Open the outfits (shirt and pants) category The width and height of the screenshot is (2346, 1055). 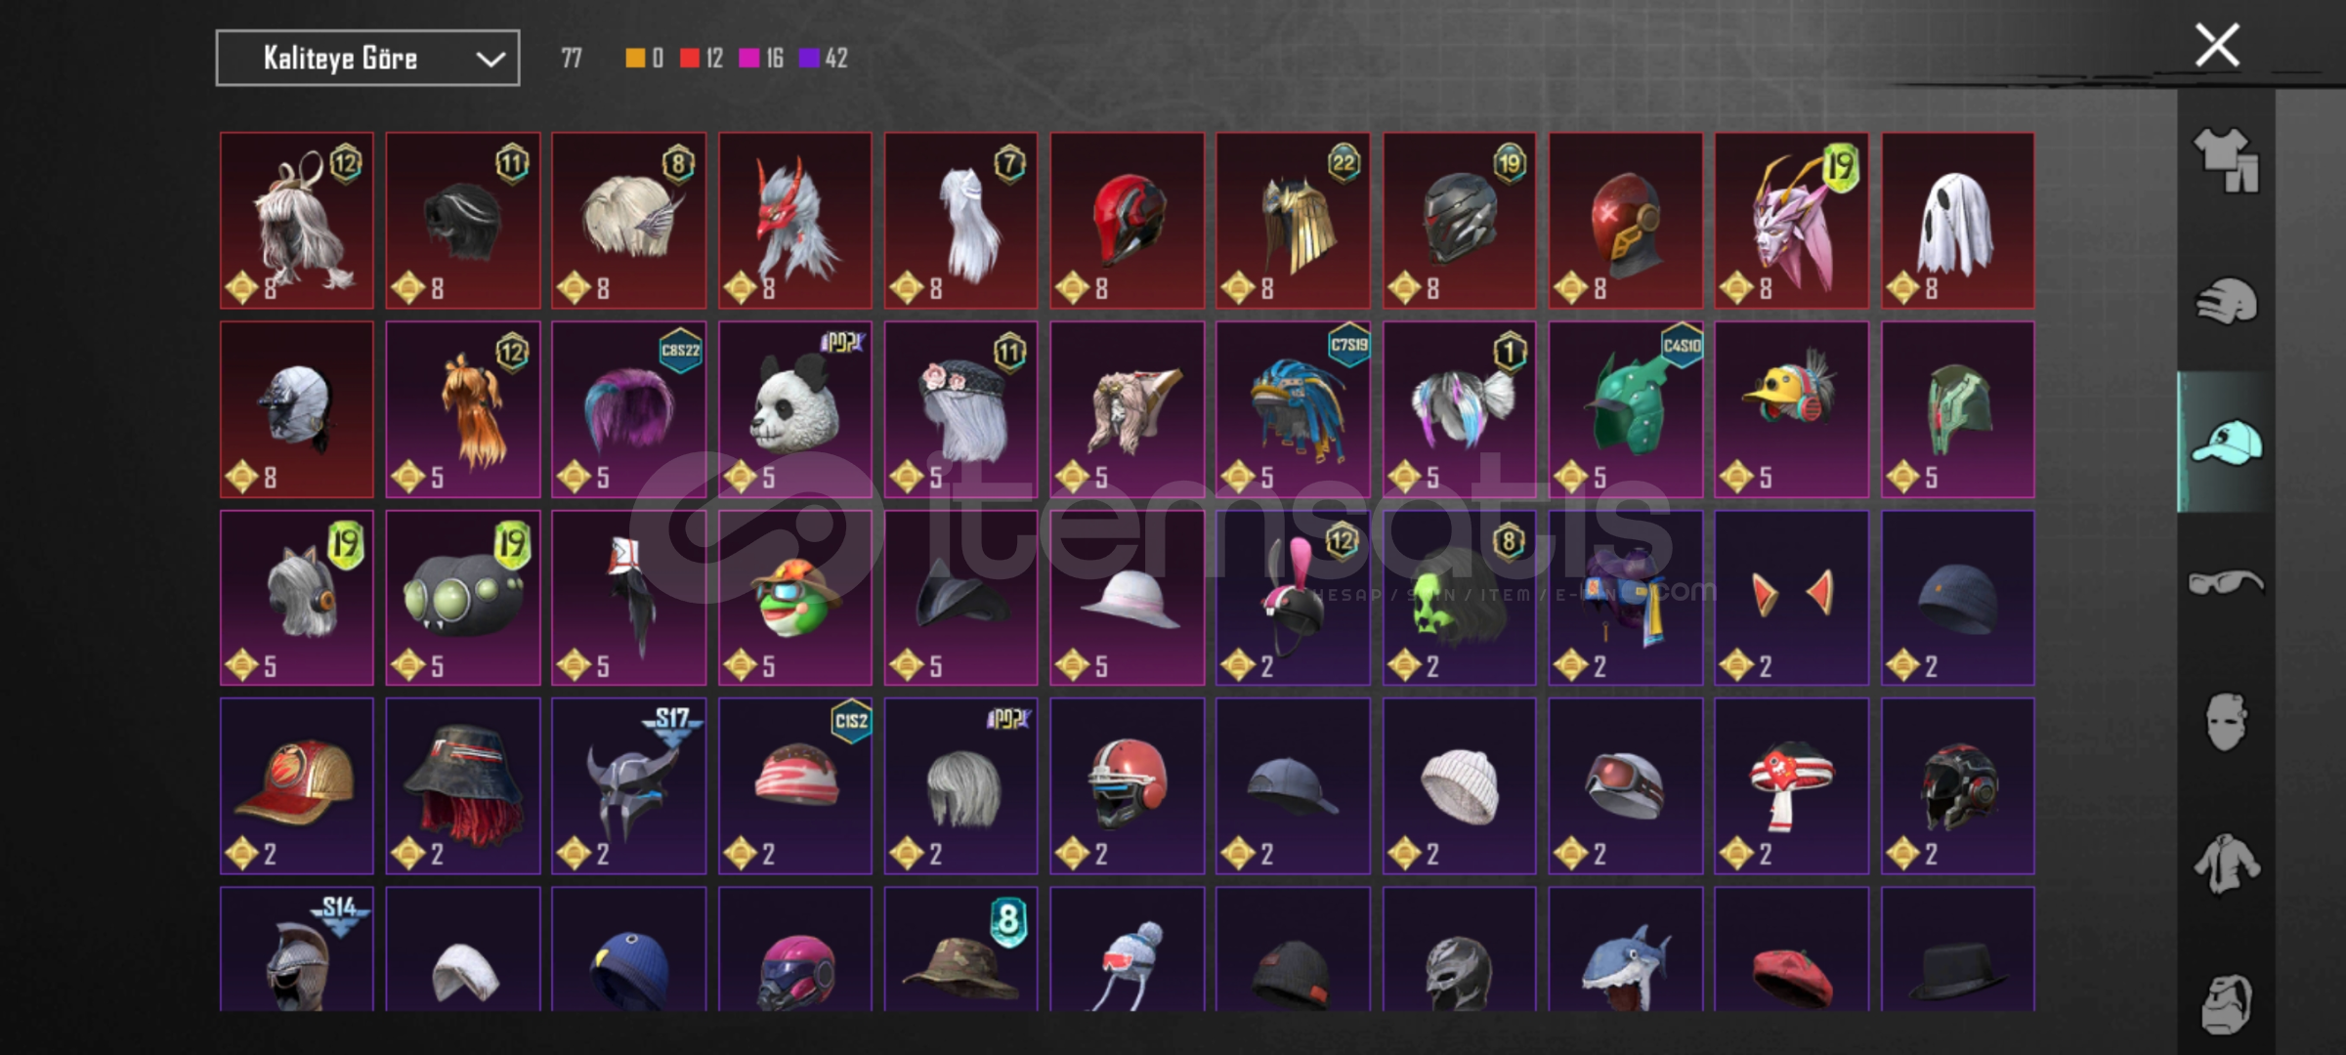pos(2226,160)
